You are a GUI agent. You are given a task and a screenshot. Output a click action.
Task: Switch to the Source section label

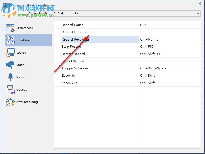click(21, 53)
